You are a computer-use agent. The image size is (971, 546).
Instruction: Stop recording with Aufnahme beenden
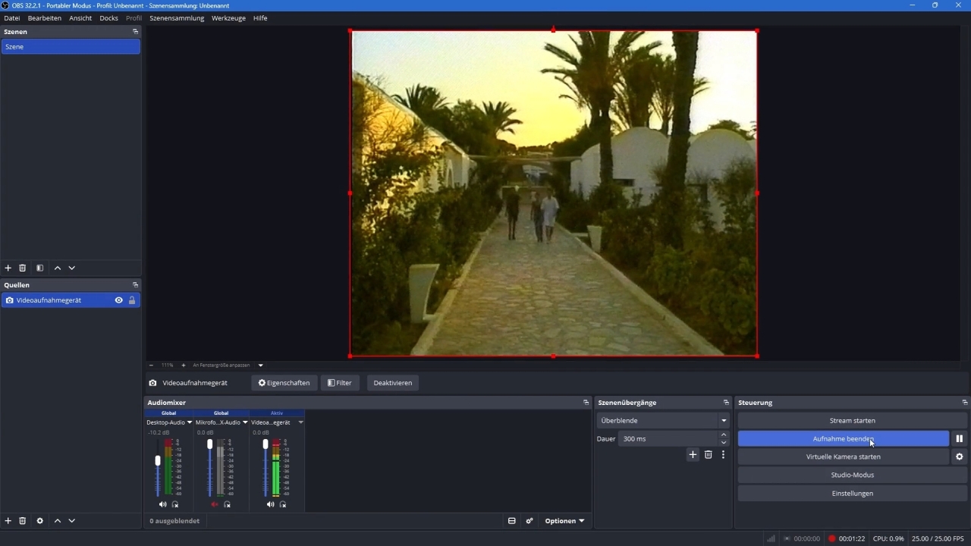tap(843, 438)
